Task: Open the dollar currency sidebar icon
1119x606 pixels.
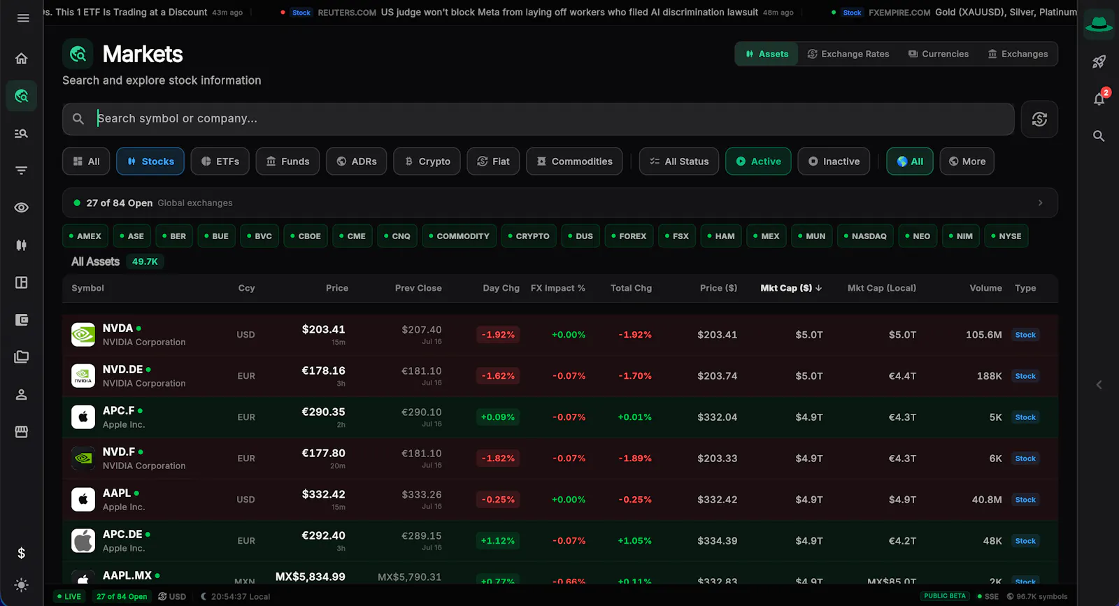Action: point(22,554)
